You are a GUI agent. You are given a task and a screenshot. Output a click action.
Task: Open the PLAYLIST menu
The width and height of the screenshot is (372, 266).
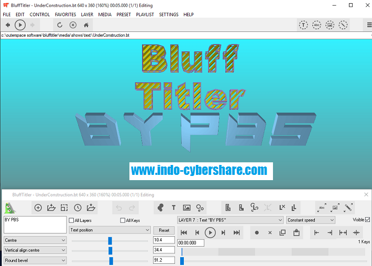tap(145, 15)
